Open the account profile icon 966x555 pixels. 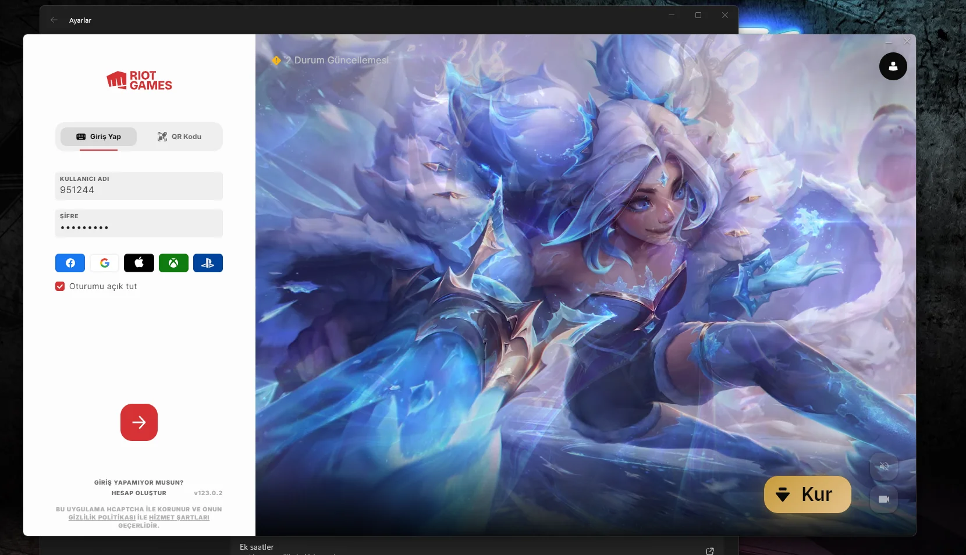pos(893,66)
